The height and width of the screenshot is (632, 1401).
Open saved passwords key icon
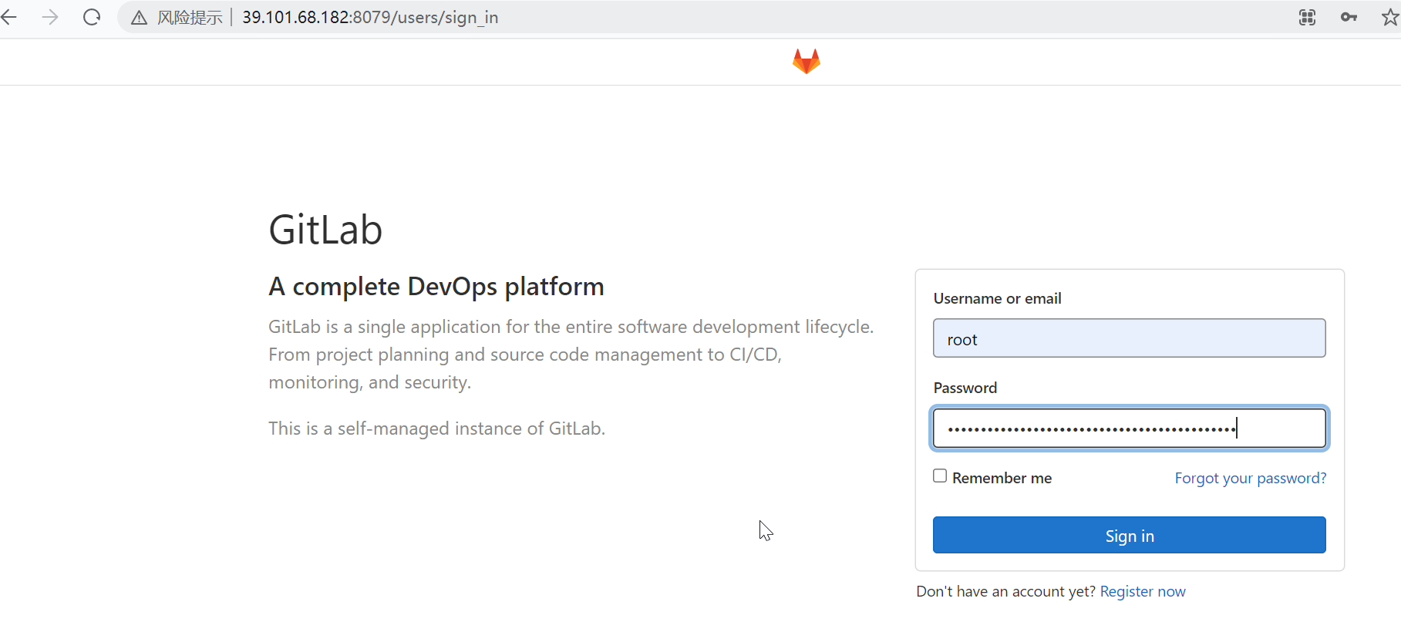1349,17
